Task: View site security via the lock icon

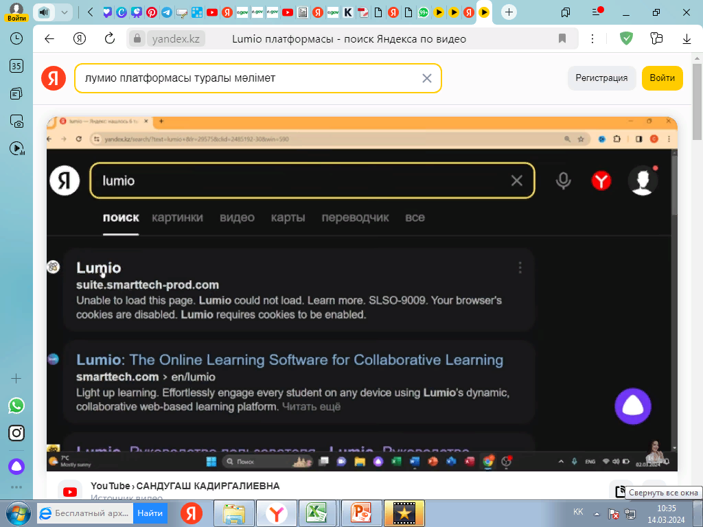Action: [x=137, y=39]
